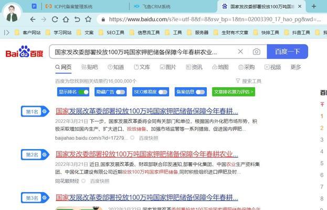Open the third result title link
327x210 pixels.
pos(147,197)
